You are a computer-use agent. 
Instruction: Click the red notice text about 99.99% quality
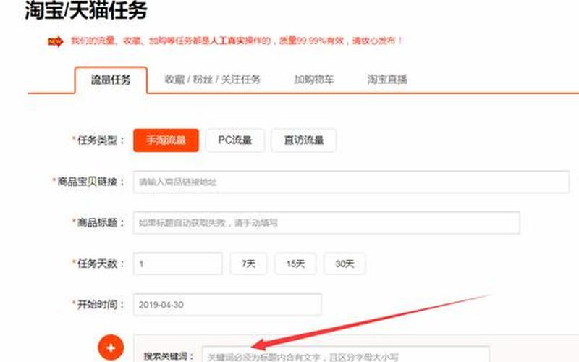click(237, 41)
